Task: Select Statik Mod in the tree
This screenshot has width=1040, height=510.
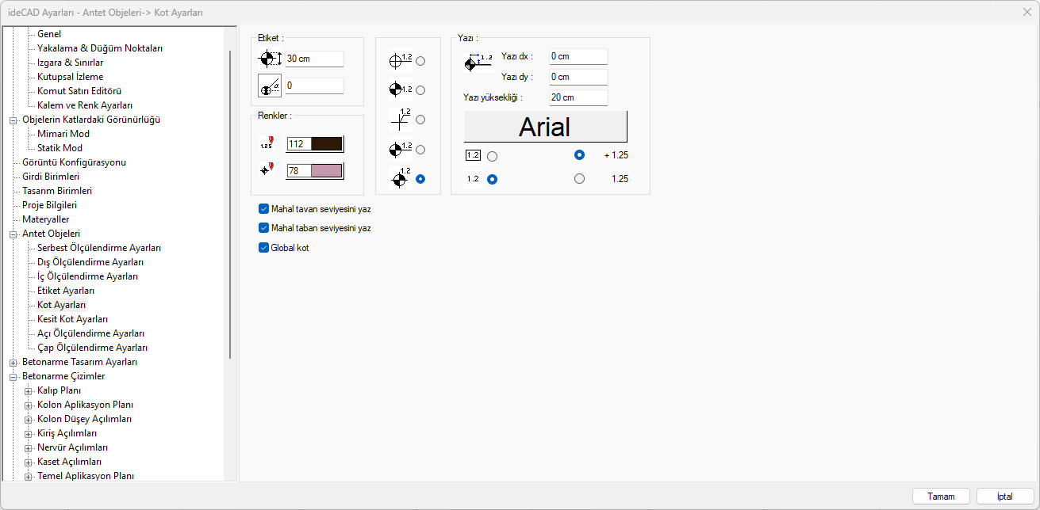Action: (59, 148)
